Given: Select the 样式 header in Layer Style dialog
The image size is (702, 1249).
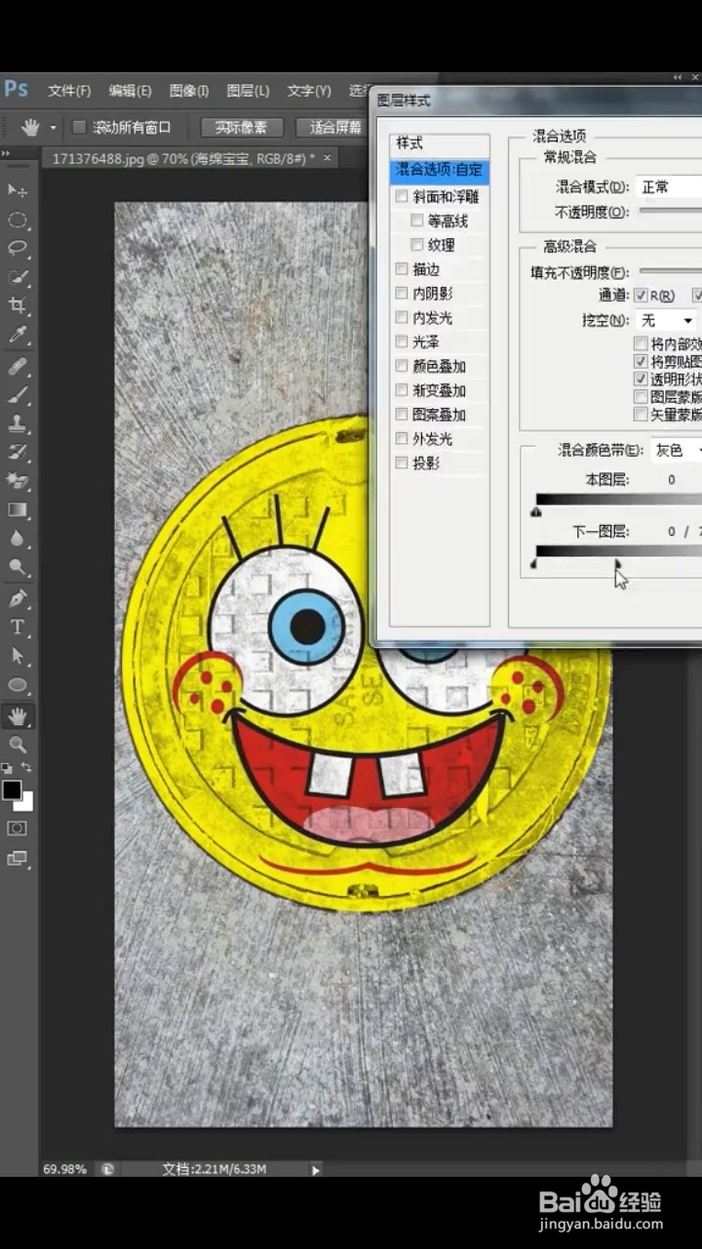Looking at the screenshot, I should (439, 144).
